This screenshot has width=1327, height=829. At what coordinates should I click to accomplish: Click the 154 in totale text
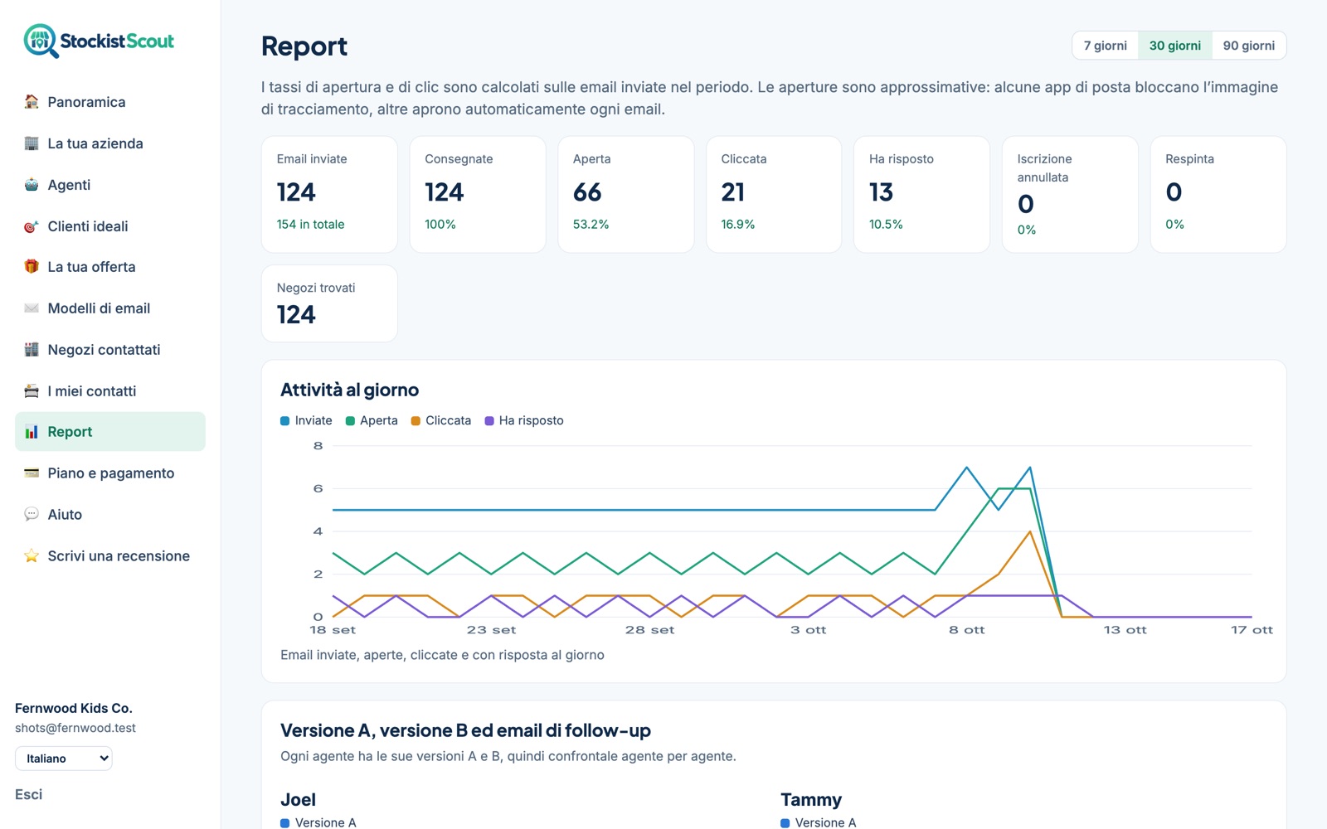[310, 225]
